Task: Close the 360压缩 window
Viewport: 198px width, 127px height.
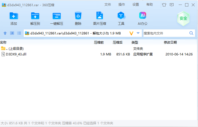Action: coord(193,5)
